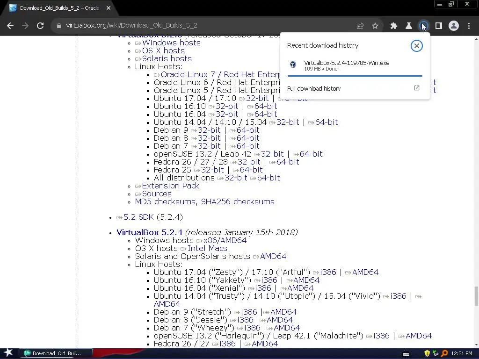
Task: Open Debian 7 32-bit link
Action: [209, 146]
